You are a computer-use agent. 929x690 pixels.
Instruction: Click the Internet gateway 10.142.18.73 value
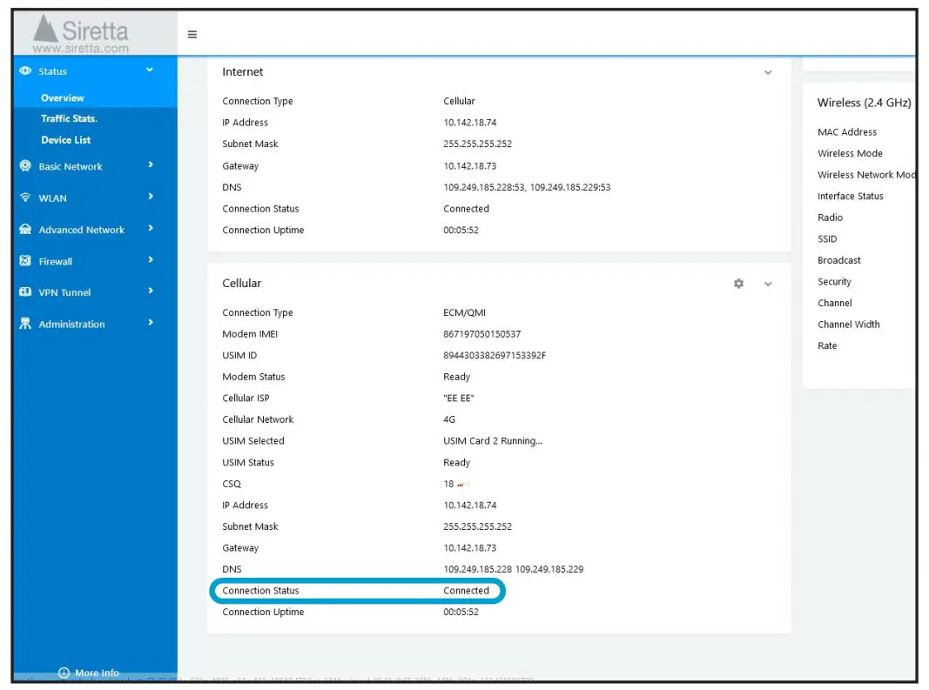tap(470, 166)
